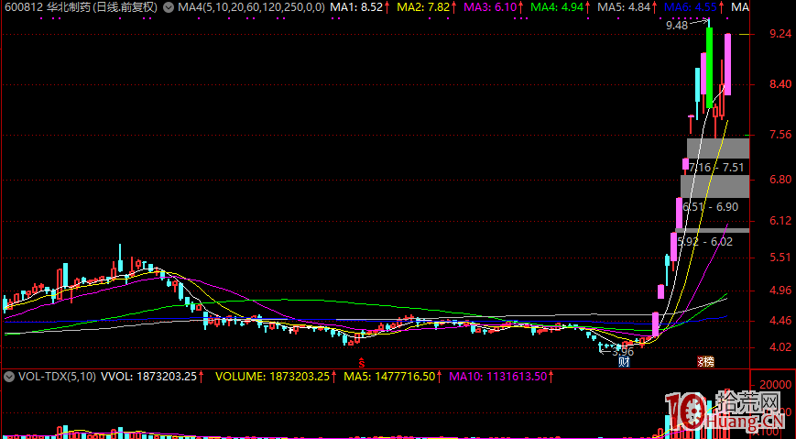Click the 3.96 low price label
Screen dimensions: 796x439
point(622,351)
